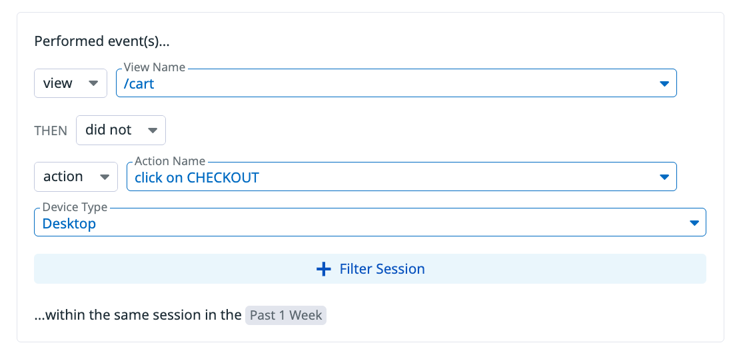Click the gray arrow next to 'did not'
The height and width of the screenshot is (345, 733).
coord(153,130)
